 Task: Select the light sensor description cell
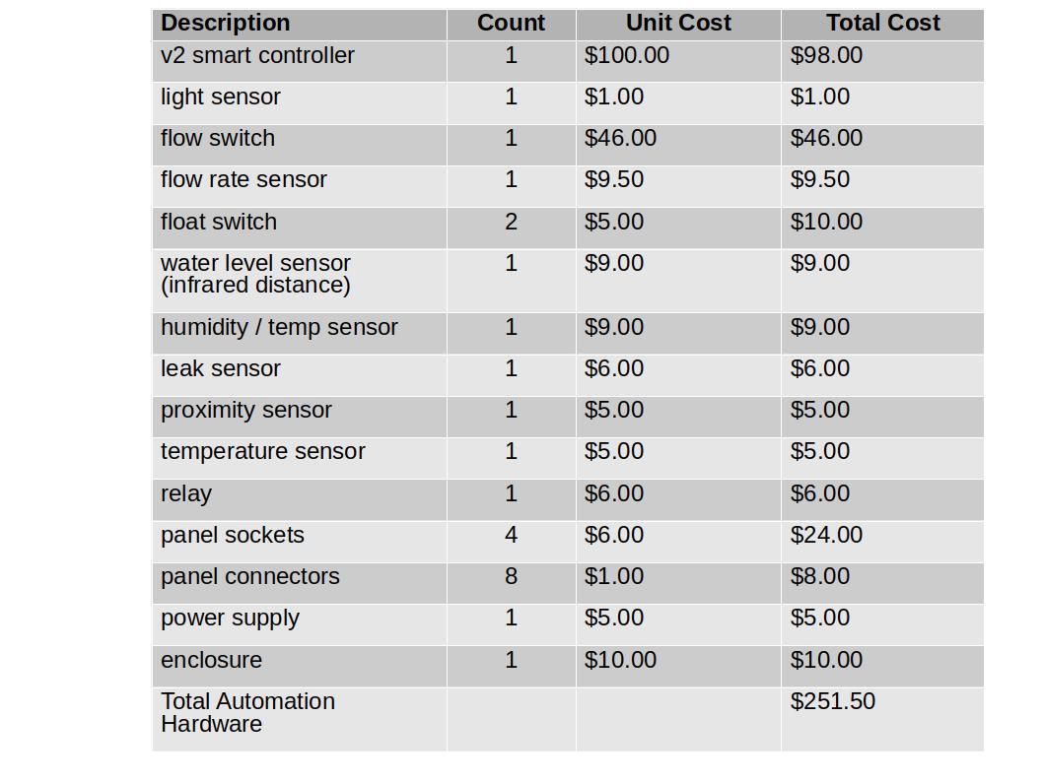coord(300,103)
